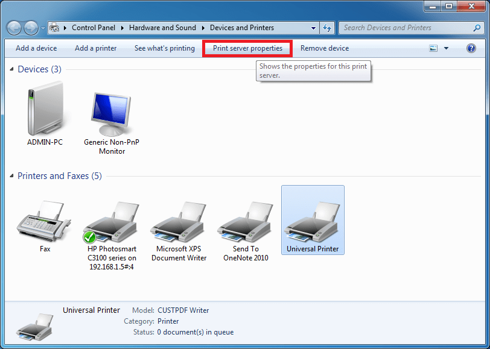
Task: Collapse the Devices section
Action: 13,69
